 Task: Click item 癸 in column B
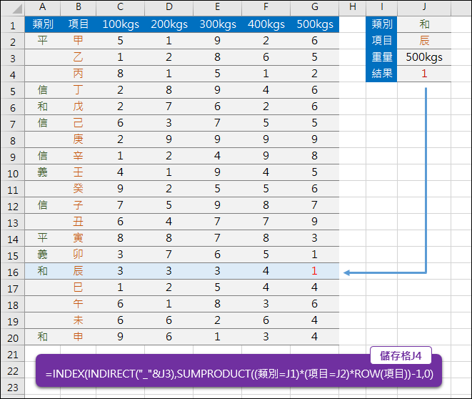coord(79,188)
